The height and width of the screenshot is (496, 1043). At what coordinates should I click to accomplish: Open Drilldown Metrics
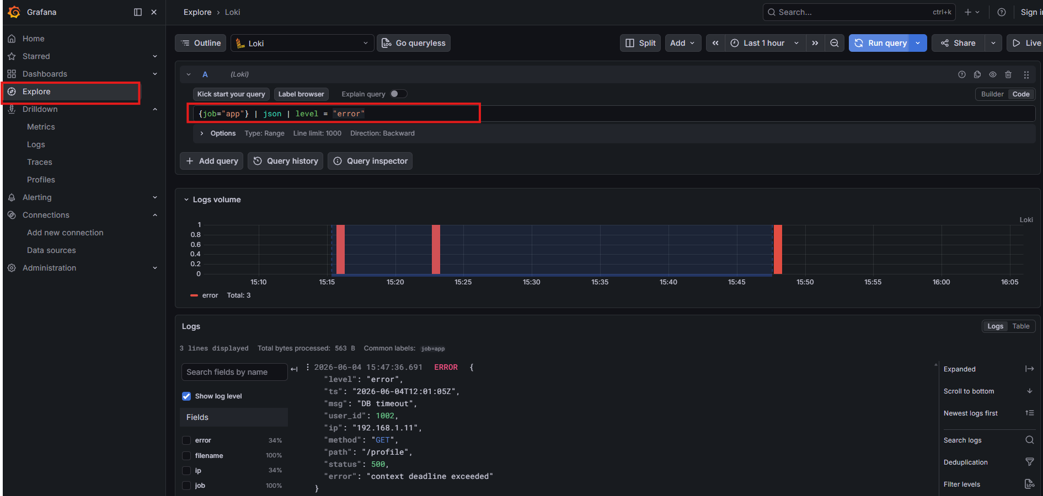(x=41, y=127)
